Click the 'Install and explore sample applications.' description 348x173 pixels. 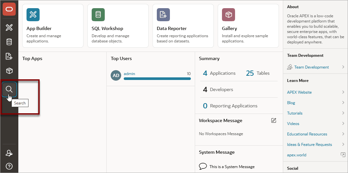tap(245, 39)
